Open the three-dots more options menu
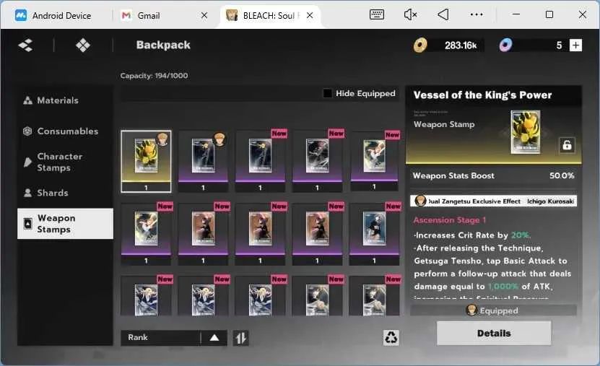The height and width of the screenshot is (366, 600). click(477, 14)
